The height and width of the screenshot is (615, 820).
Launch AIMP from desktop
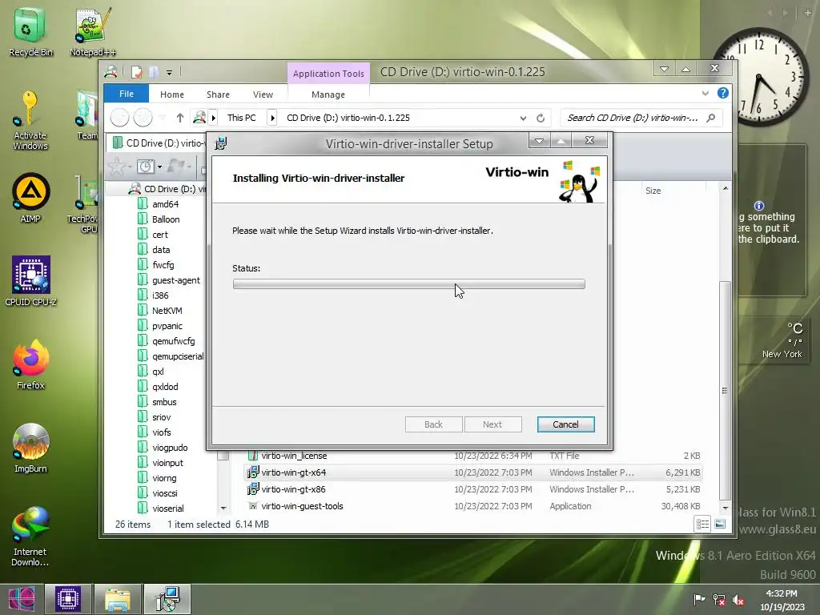[30, 198]
